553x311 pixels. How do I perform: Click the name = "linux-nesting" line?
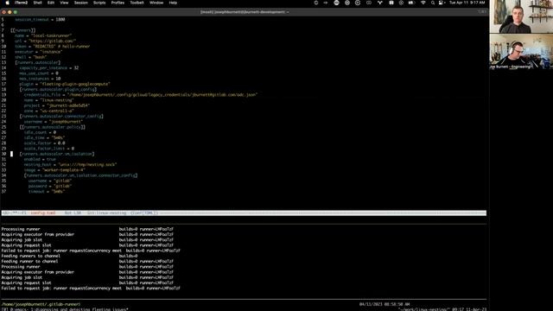48,100
